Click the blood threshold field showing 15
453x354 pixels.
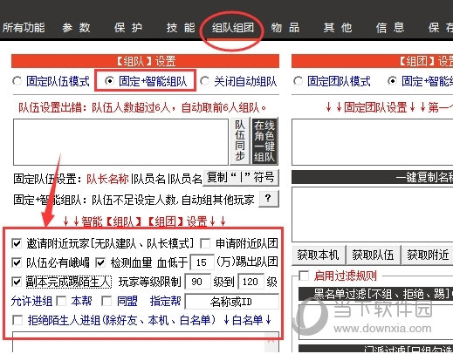pos(202,262)
